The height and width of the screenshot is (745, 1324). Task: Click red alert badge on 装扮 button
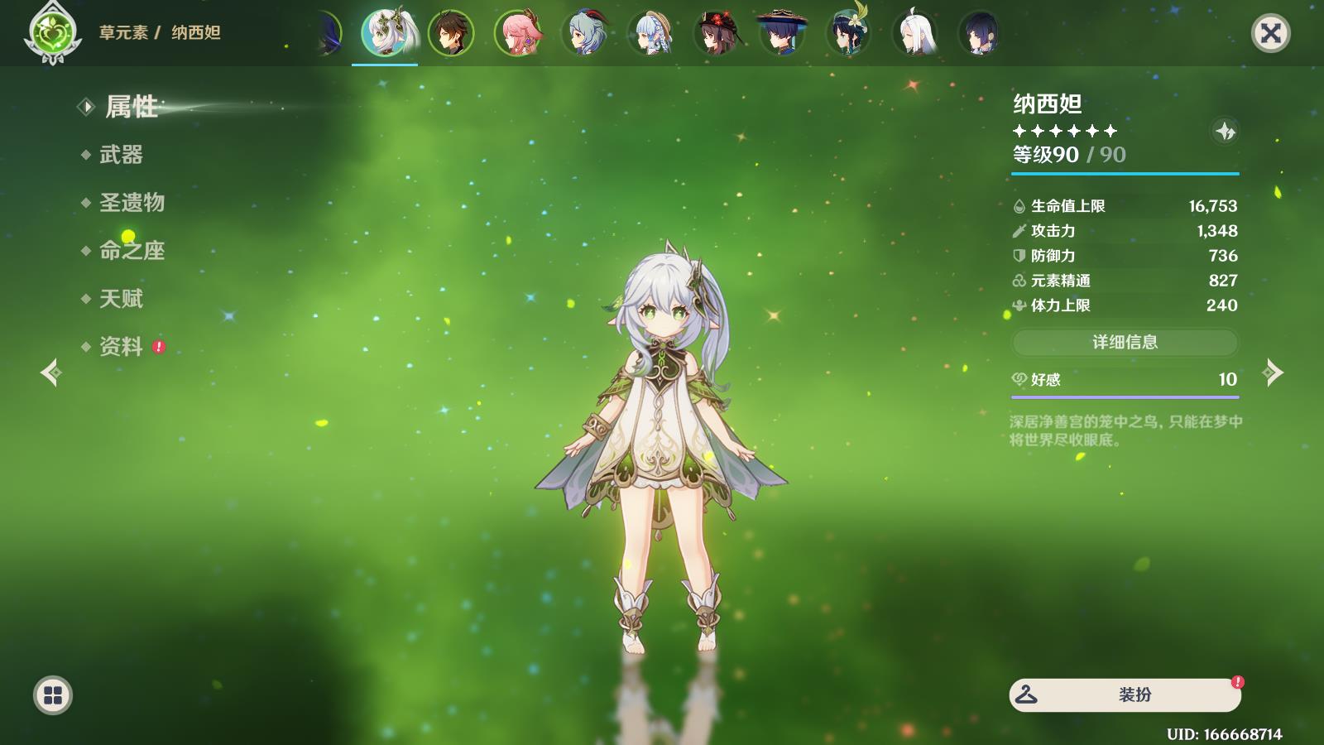(1237, 682)
